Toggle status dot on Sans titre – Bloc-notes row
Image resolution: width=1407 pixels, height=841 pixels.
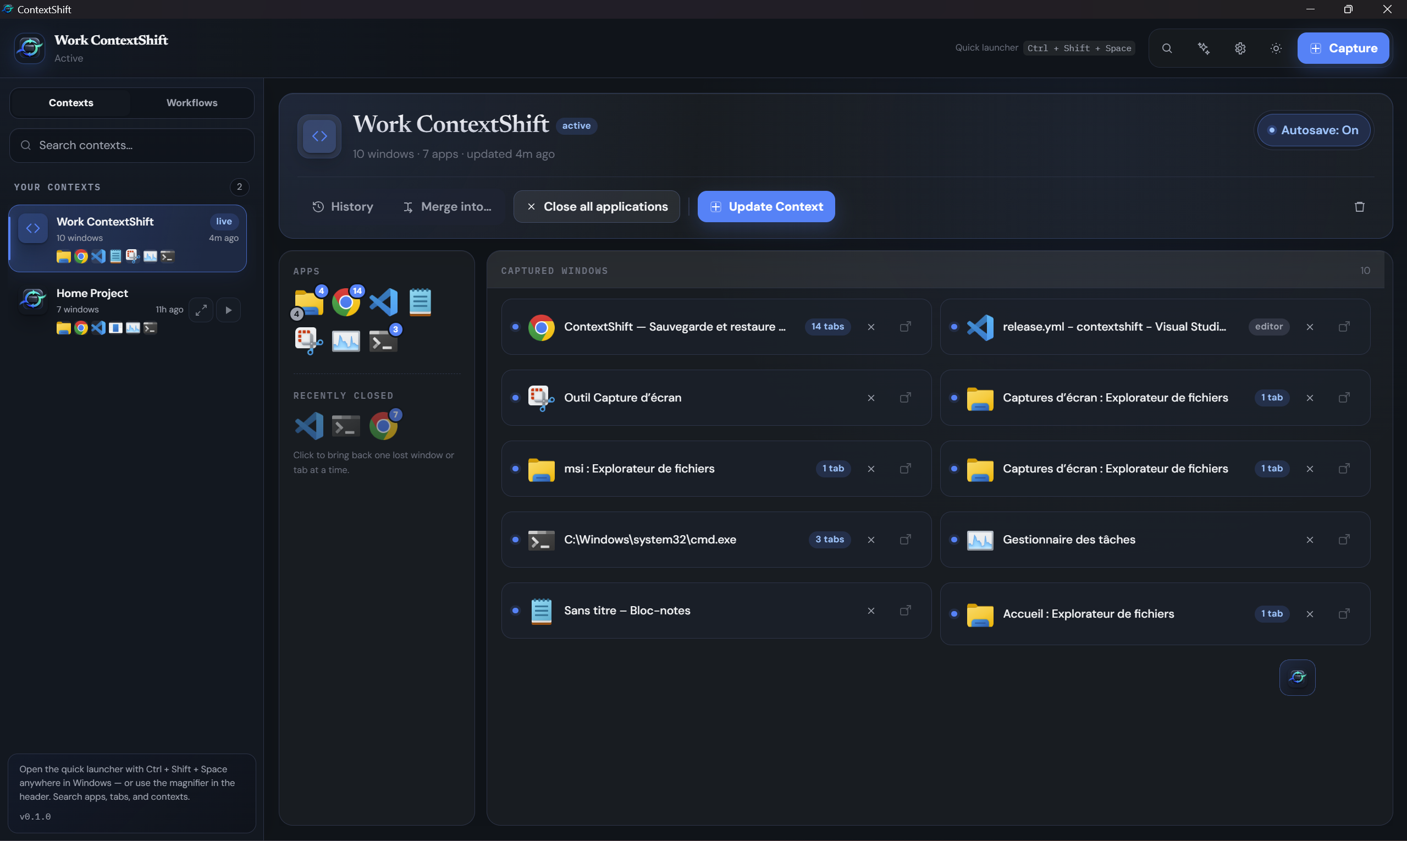[515, 611]
